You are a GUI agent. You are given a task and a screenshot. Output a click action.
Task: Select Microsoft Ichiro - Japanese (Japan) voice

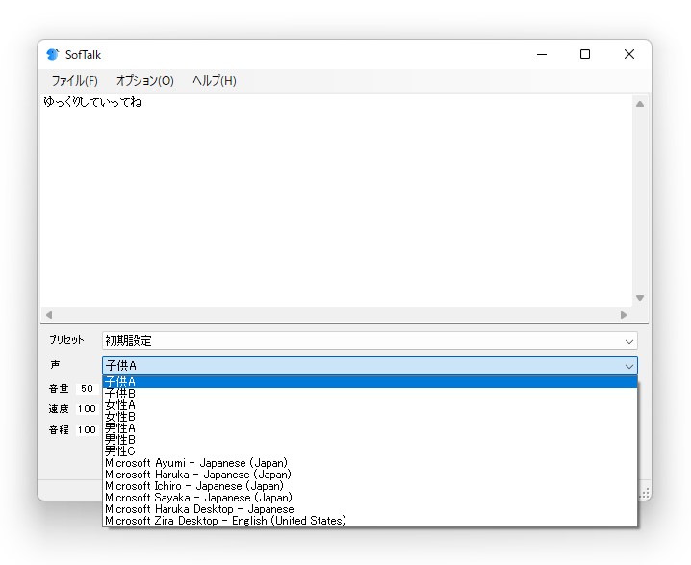[x=370, y=486]
